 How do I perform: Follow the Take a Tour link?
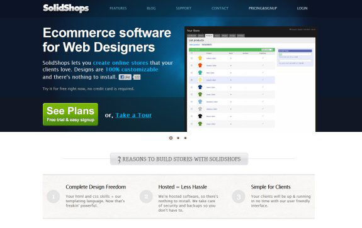pyautogui.click(x=133, y=115)
